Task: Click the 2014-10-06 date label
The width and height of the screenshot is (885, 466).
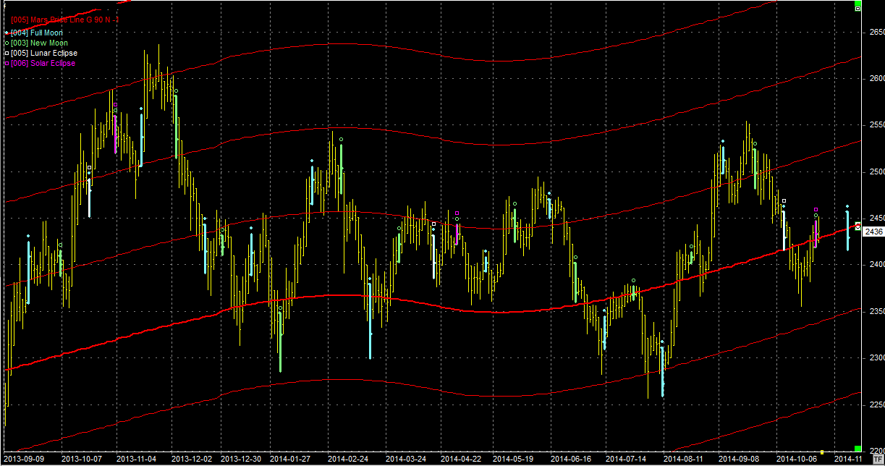Action: coord(795,459)
